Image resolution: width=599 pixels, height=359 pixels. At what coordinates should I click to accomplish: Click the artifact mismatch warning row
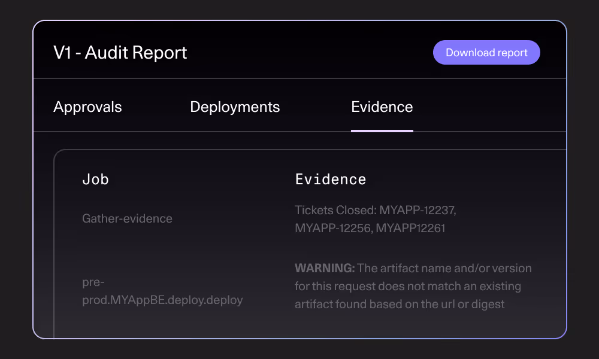[x=412, y=286]
